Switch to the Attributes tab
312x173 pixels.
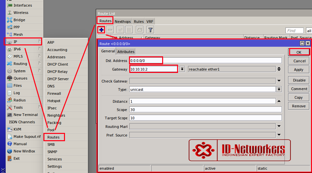pyautogui.click(x=126, y=52)
